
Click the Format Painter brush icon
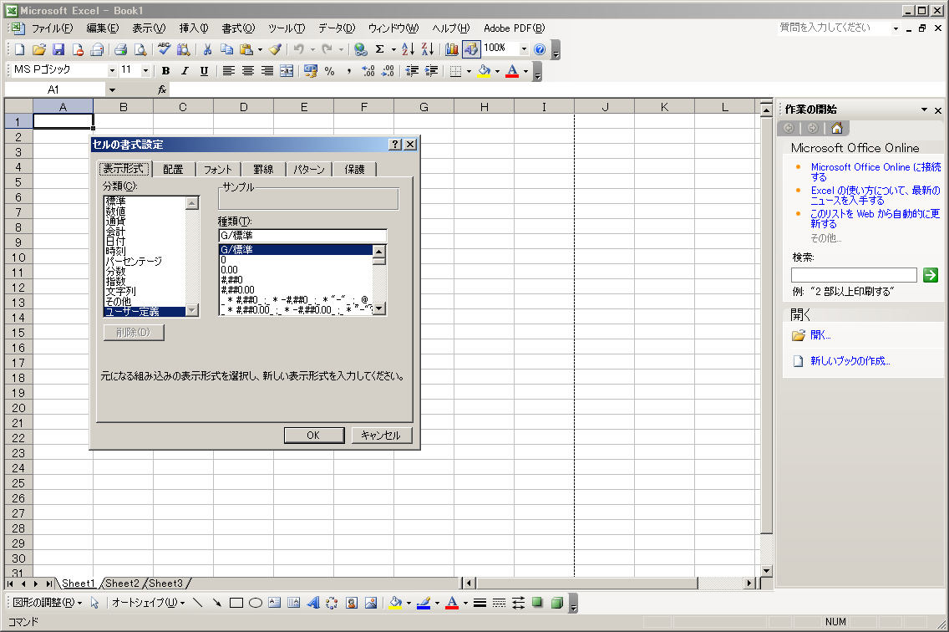(x=275, y=49)
